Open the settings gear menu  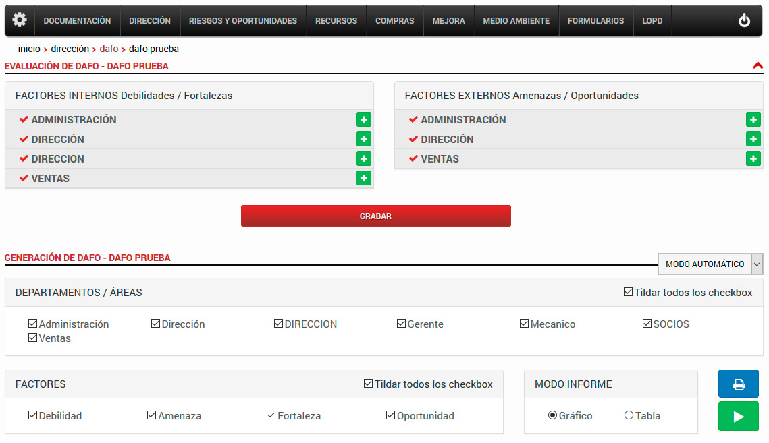pos(20,20)
